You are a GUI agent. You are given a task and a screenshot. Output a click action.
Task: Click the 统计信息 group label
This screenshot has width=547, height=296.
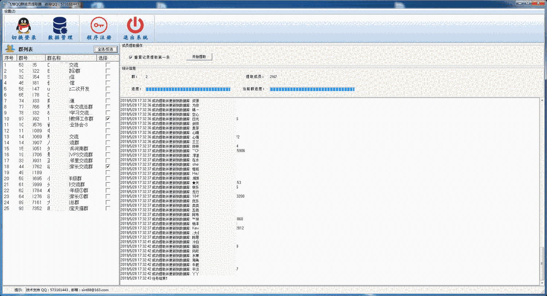click(129, 68)
